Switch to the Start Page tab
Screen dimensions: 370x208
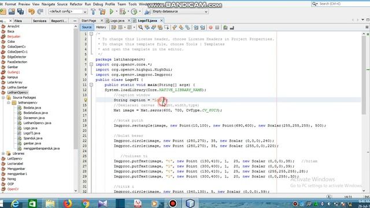89,21
